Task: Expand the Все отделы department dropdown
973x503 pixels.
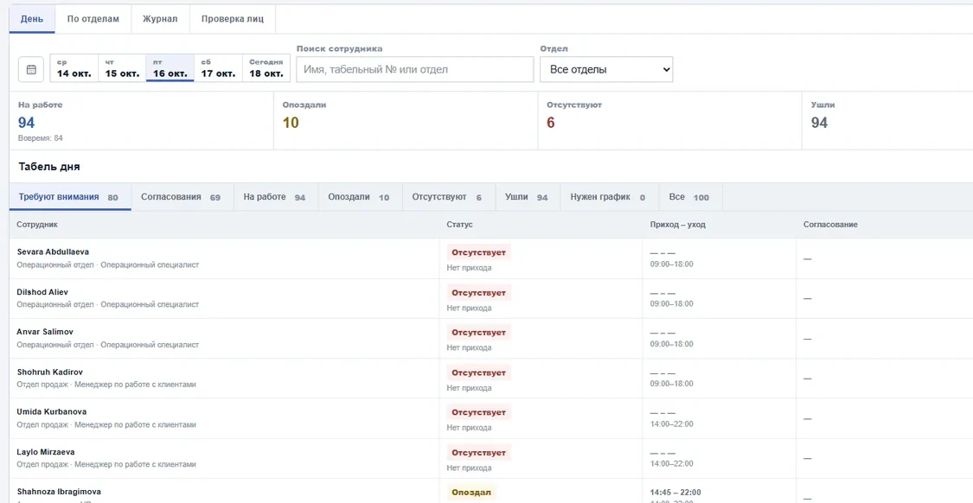Action: pos(607,69)
